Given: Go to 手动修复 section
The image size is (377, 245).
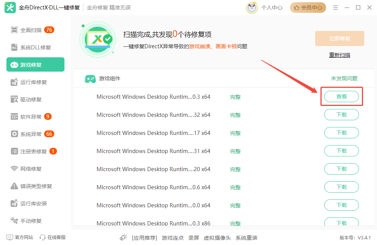Looking at the screenshot, I should [x=35, y=220].
